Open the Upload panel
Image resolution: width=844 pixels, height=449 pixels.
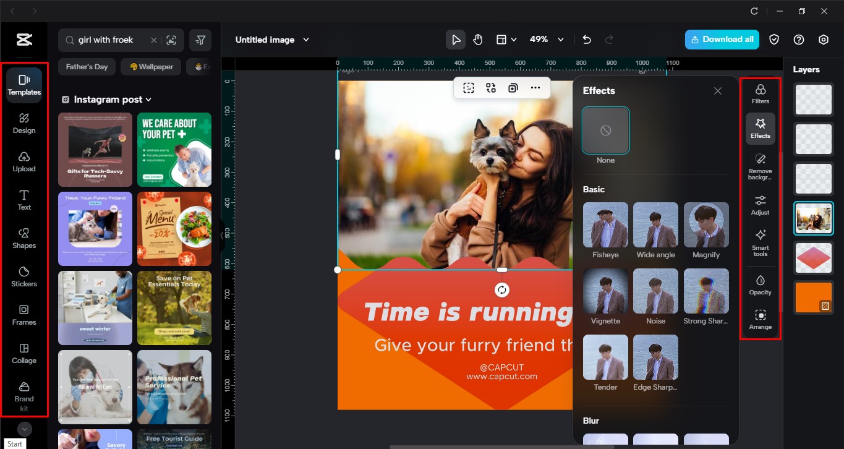(24, 161)
